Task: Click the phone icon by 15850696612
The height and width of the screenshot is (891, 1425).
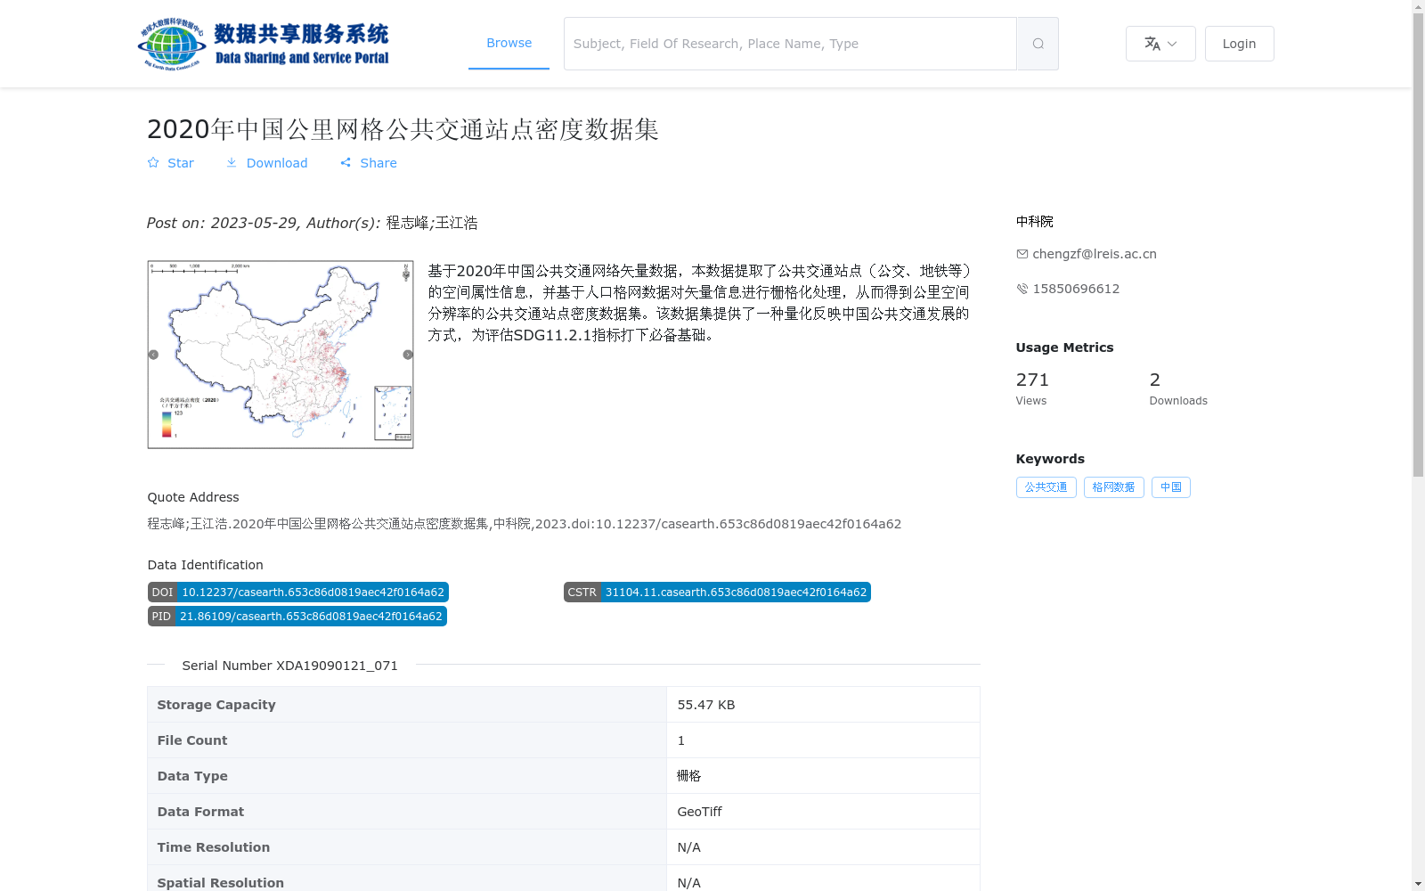Action: pyautogui.click(x=1022, y=289)
